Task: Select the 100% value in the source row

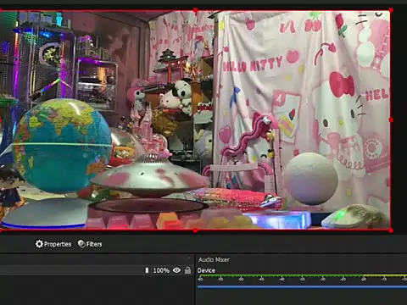Action: tap(161, 270)
